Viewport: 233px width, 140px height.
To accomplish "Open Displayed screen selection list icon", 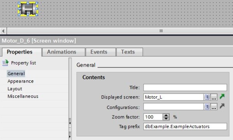I will click(207, 97).
